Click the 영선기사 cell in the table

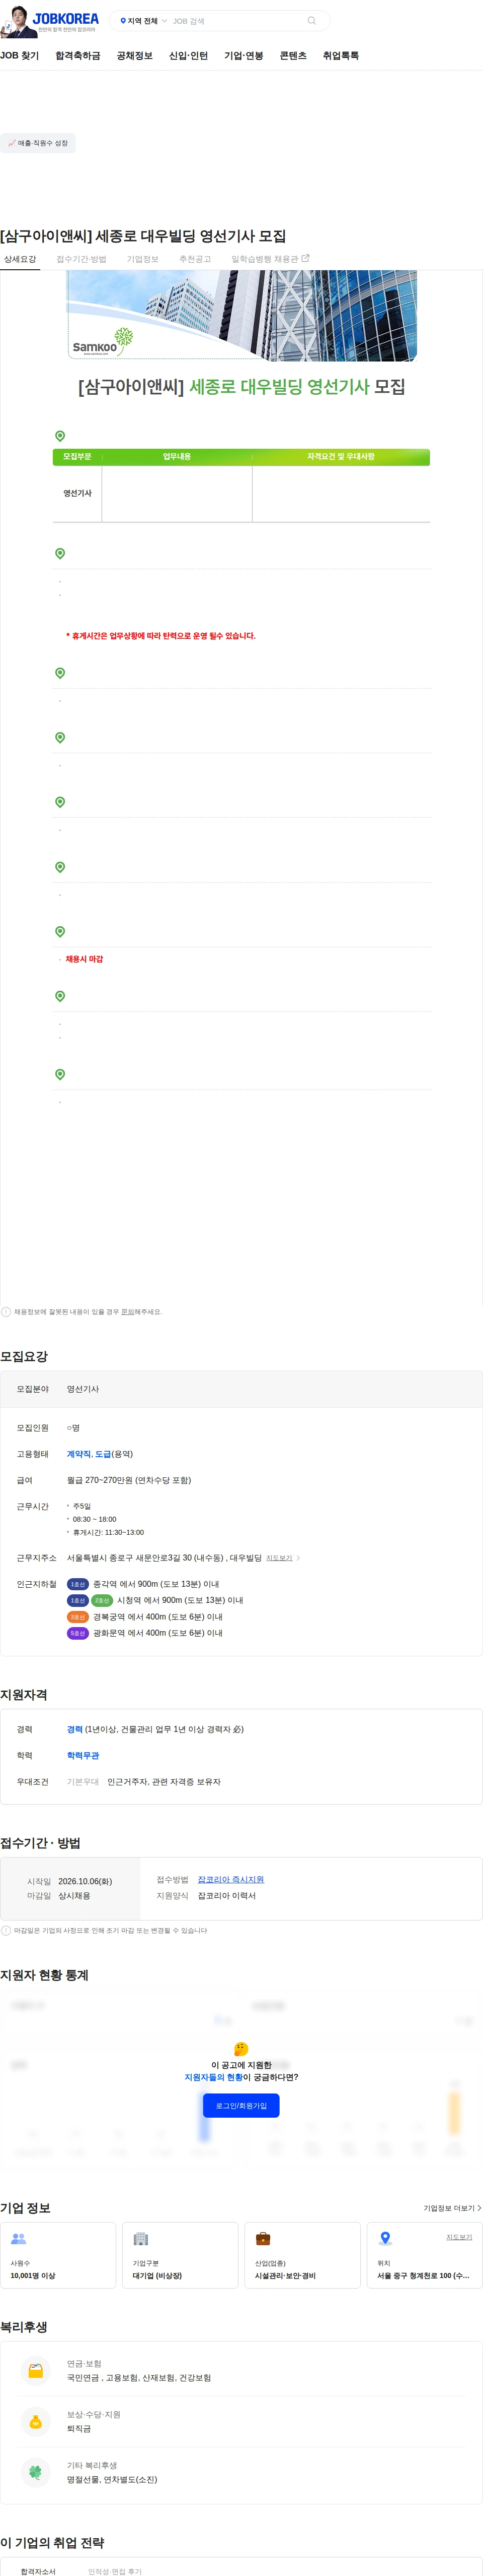[x=77, y=493]
